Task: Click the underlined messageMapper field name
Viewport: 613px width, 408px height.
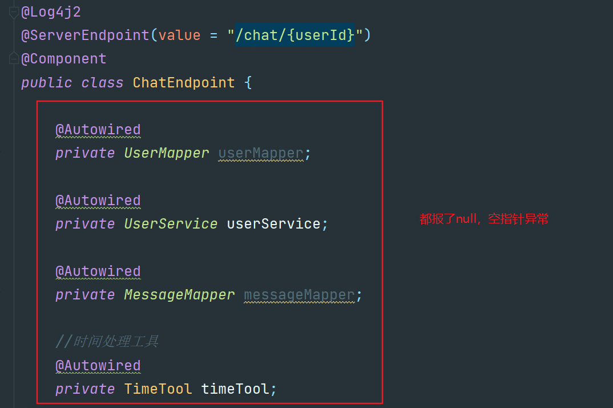Action: [x=299, y=294]
